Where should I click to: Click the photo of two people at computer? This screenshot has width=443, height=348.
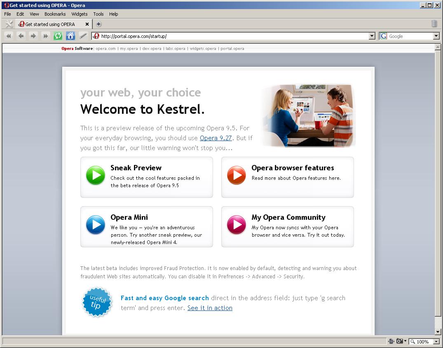tap(309, 115)
